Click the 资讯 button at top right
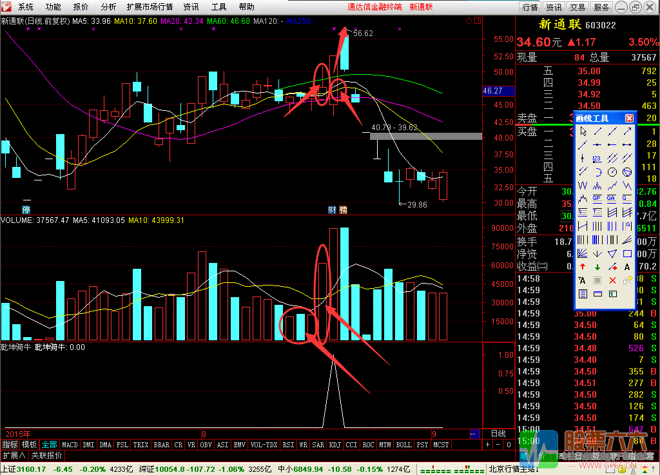 (554, 7)
